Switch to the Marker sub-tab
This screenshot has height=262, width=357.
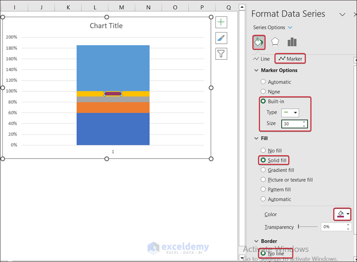coord(290,59)
